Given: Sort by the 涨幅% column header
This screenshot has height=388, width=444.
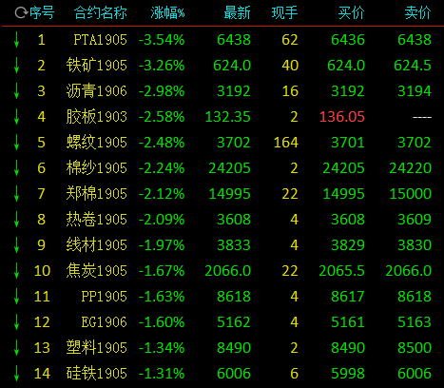Looking at the screenshot, I should (x=167, y=13).
